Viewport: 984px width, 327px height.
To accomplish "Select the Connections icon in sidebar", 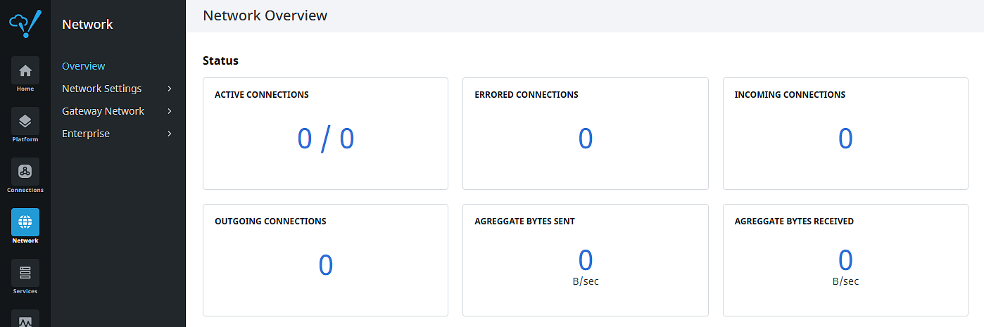I will point(25,172).
